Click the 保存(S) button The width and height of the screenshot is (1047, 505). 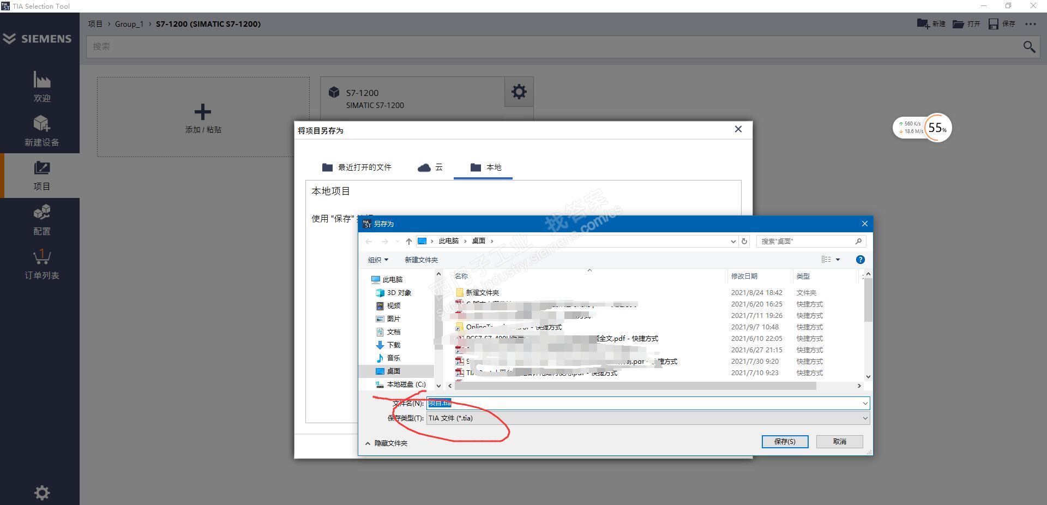point(785,442)
